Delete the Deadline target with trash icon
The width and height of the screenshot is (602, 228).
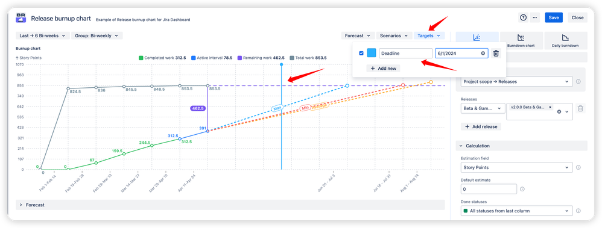(496, 54)
